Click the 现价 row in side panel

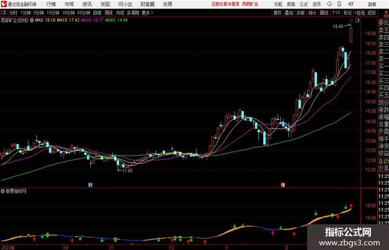point(384,103)
